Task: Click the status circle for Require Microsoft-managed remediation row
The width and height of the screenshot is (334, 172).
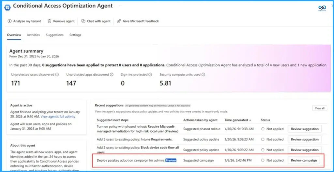Action: pos(263,129)
